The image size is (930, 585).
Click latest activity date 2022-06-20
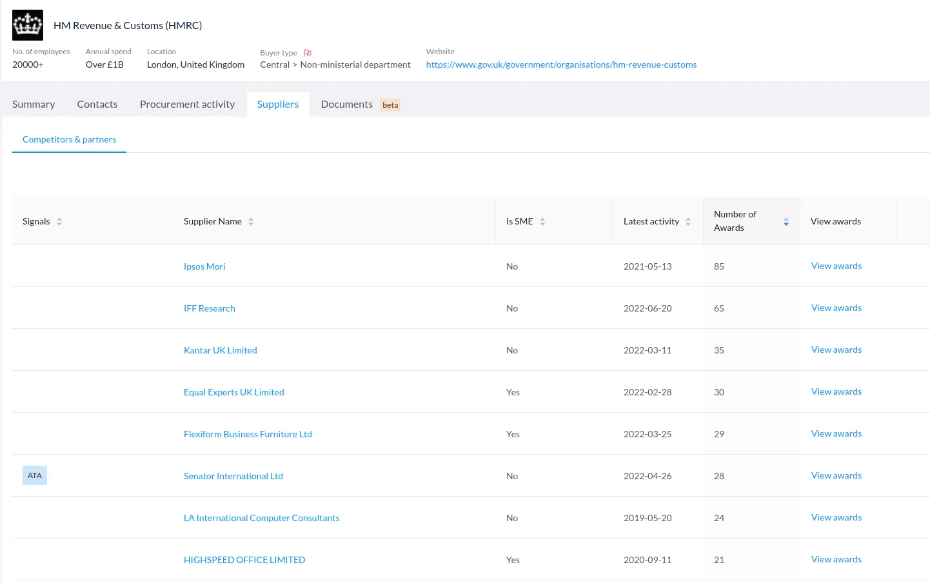[x=648, y=308]
